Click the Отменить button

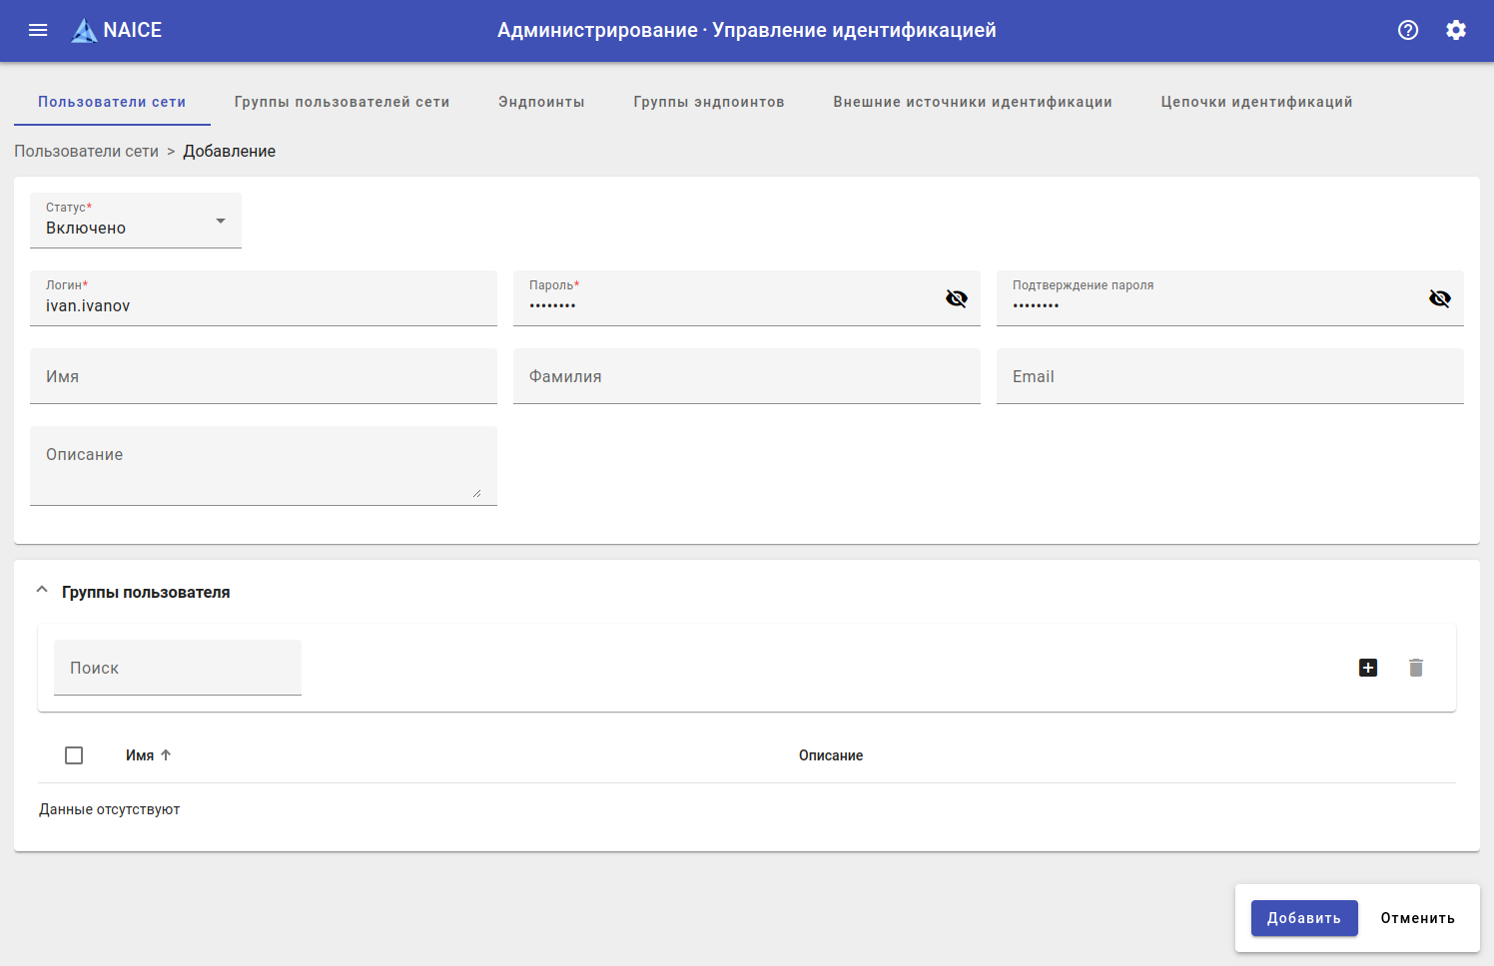(1417, 918)
